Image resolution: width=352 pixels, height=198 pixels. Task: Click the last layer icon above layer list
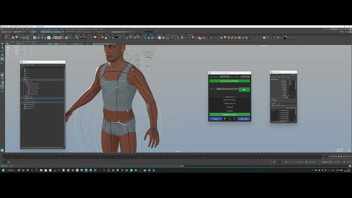coord(295,108)
